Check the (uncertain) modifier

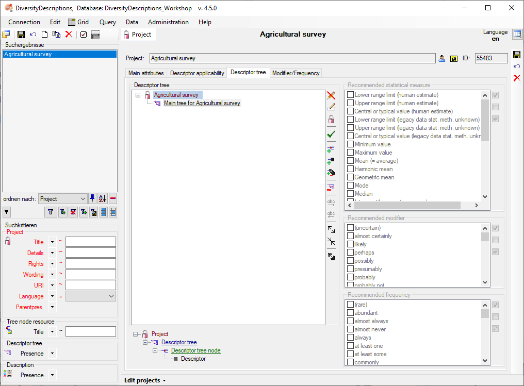point(351,228)
